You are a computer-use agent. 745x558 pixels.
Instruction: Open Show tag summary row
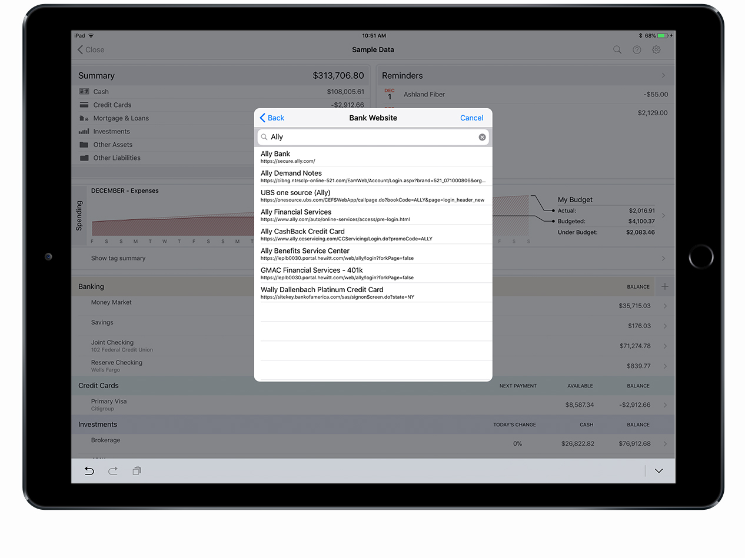373,258
